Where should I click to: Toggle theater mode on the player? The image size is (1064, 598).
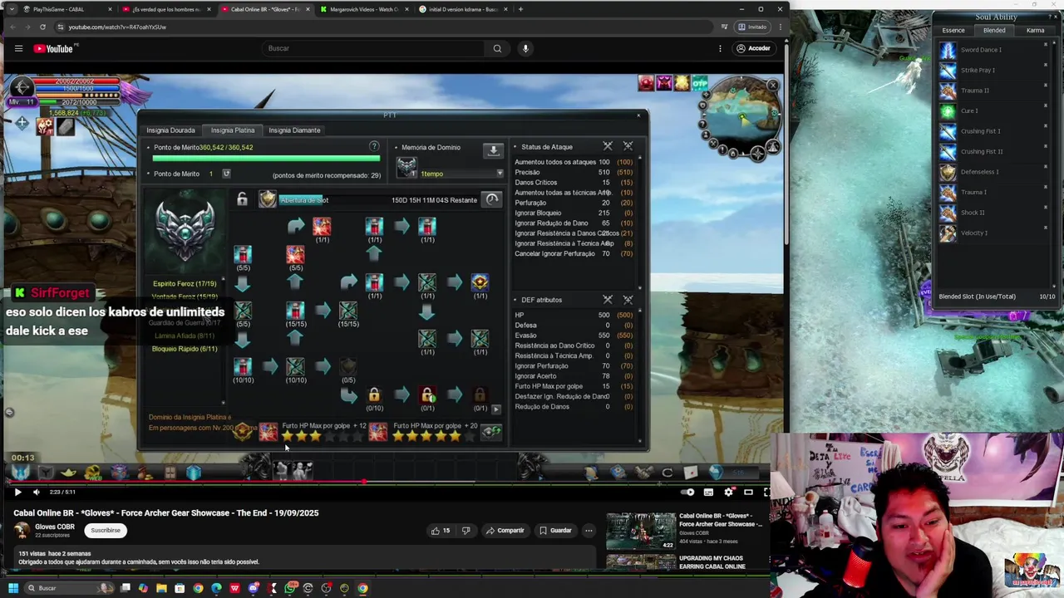click(x=748, y=492)
